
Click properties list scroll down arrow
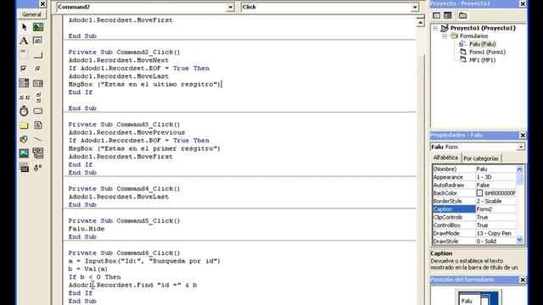tap(519, 240)
